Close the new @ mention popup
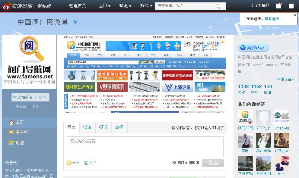Image resolution: width=299 pixels, height=178 pixels. click(x=295, y=15)
